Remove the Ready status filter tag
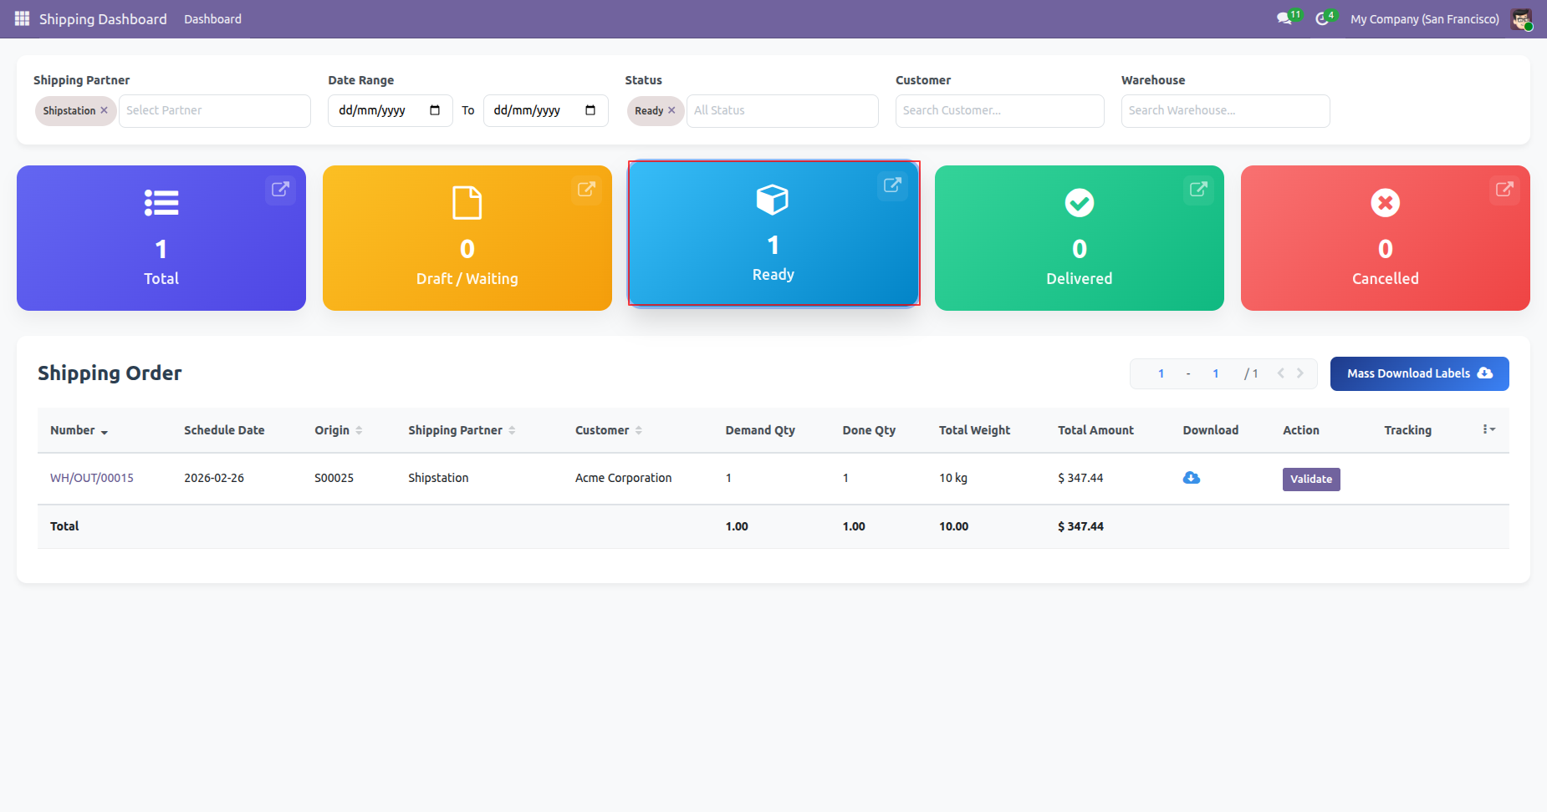The image size is (1547, 812). (x=671, y=110)
